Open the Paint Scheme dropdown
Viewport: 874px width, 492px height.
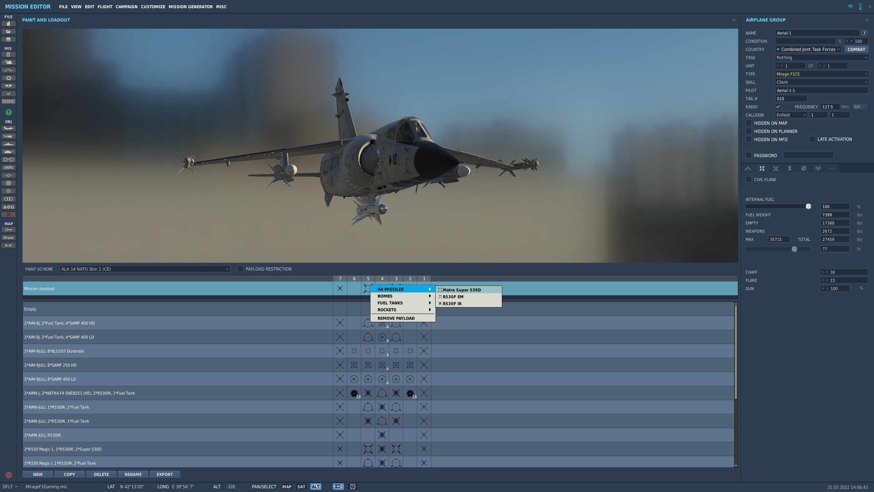click(145, 269)
